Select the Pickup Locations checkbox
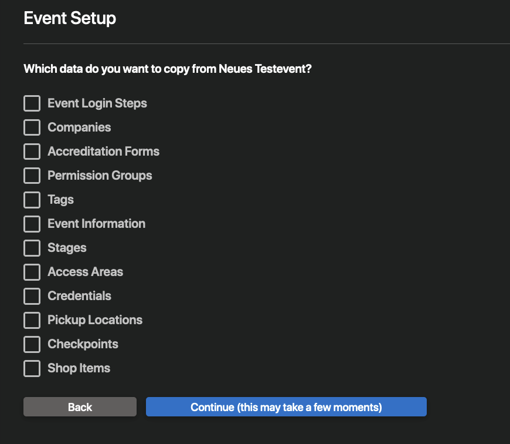Screen dimensions: 510x444 click(x=32, y=320)
